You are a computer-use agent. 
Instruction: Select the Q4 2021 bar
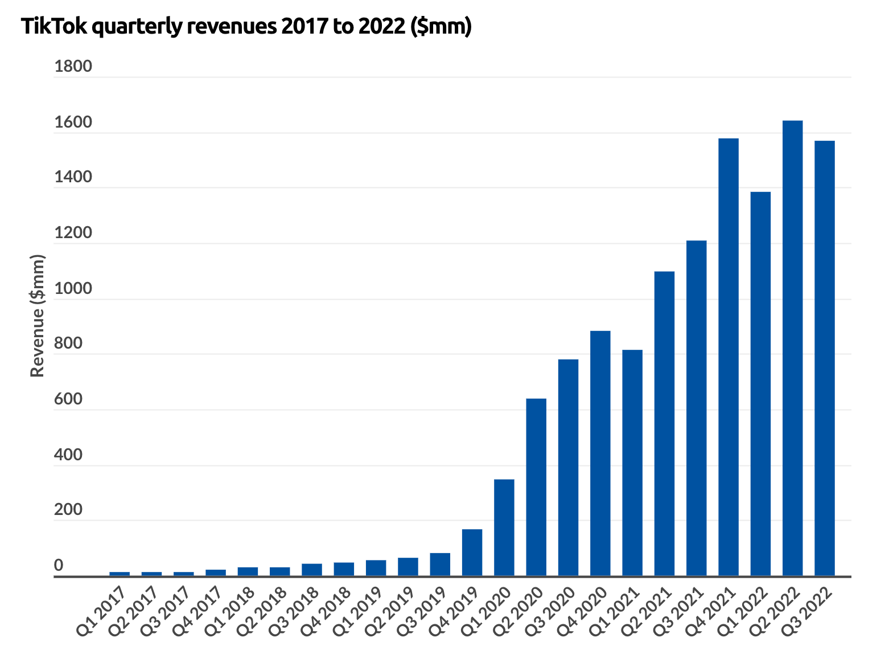(x=729, y=357)
